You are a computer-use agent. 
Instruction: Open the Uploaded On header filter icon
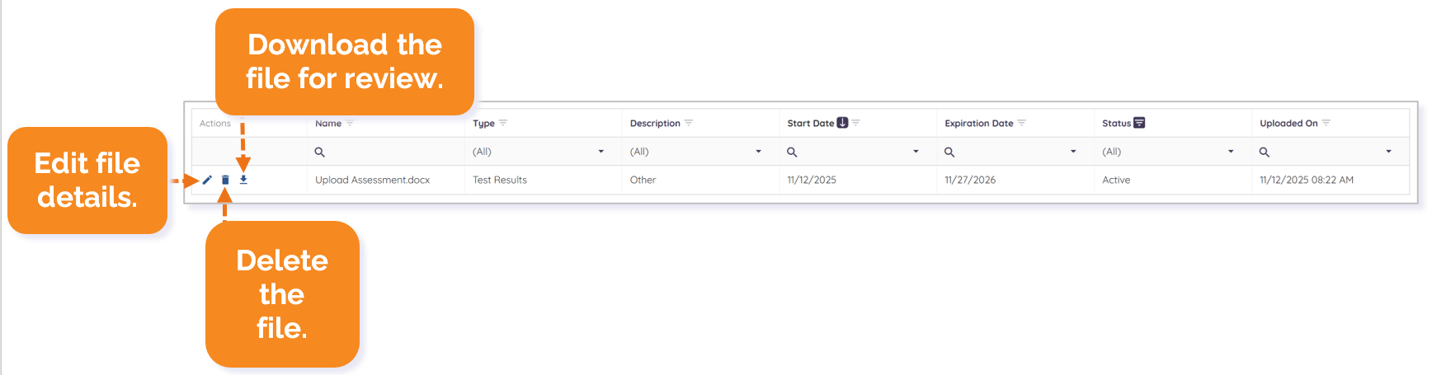point(1326,124)
